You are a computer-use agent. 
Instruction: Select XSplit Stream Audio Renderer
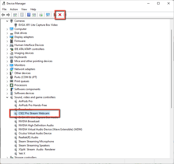[37, 149]
